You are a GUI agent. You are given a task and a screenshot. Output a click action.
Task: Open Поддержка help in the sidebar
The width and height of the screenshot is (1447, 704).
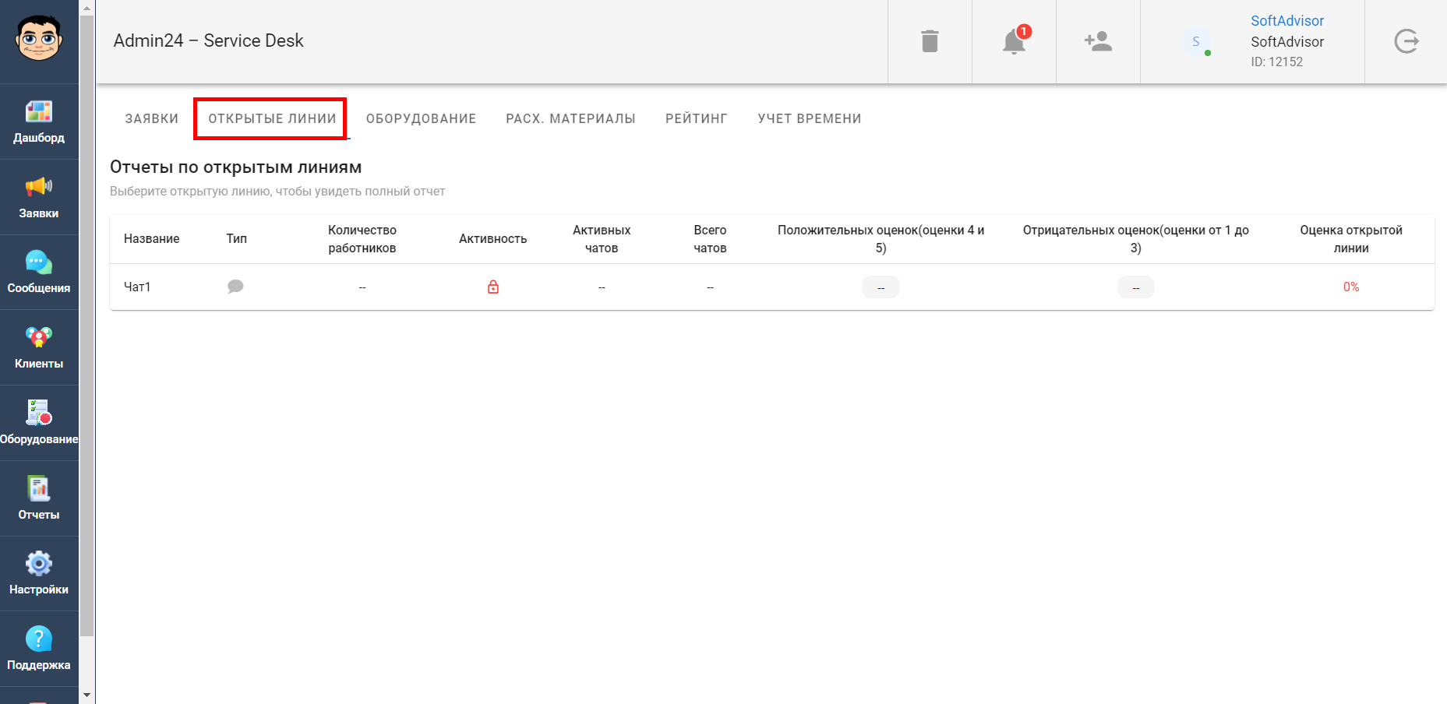click(39, 649)
